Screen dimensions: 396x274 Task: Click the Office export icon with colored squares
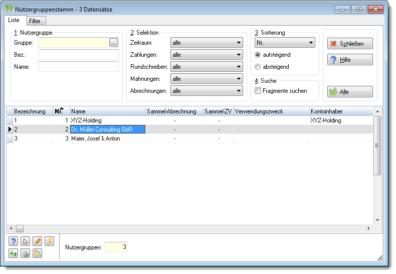[x=38, y=253]
